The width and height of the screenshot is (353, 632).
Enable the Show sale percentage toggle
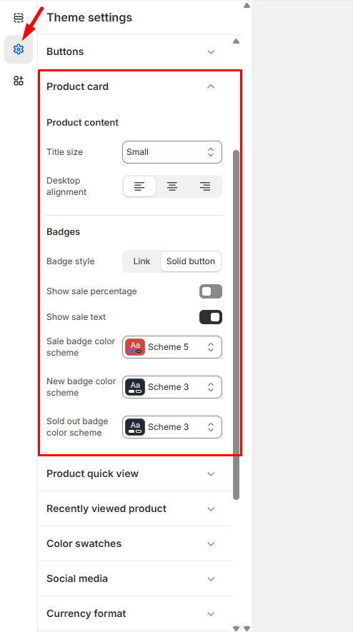point(211,291)
